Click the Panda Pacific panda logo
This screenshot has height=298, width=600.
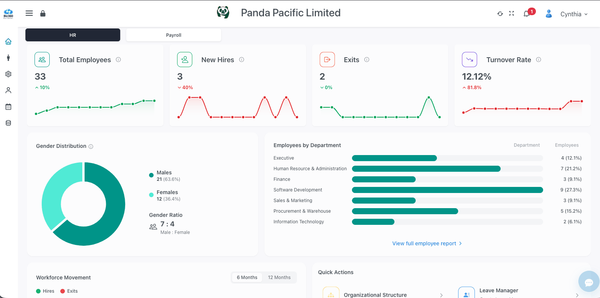pyautogui.click(x=223, y=13)
